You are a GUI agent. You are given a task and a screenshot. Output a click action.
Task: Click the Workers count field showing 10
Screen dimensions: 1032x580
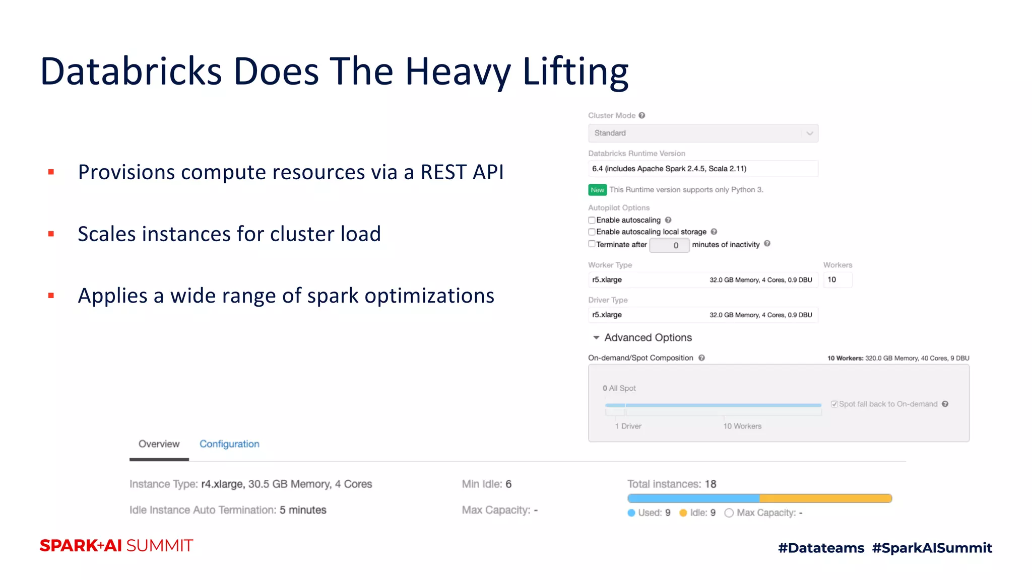(x=837, y=280)
